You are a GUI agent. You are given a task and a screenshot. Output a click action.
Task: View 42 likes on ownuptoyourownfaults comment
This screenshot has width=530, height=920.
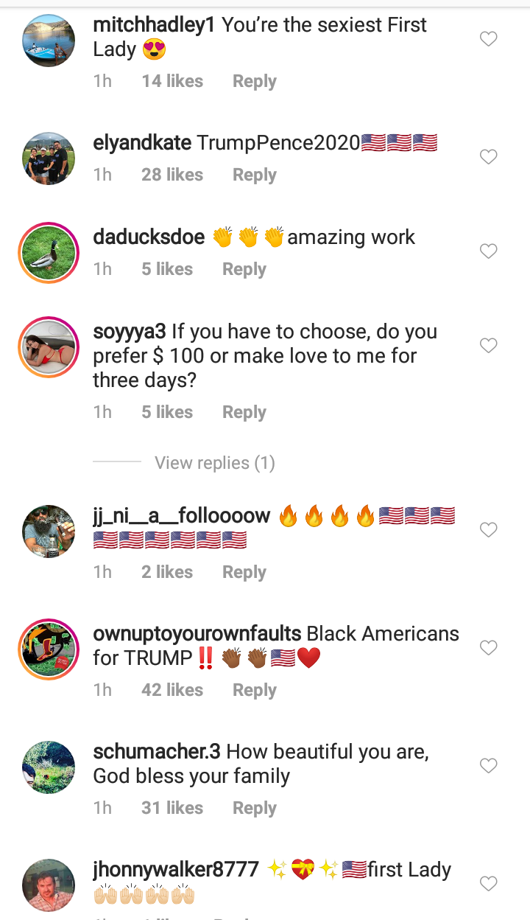pyautogui.click(x=172, y=690)
